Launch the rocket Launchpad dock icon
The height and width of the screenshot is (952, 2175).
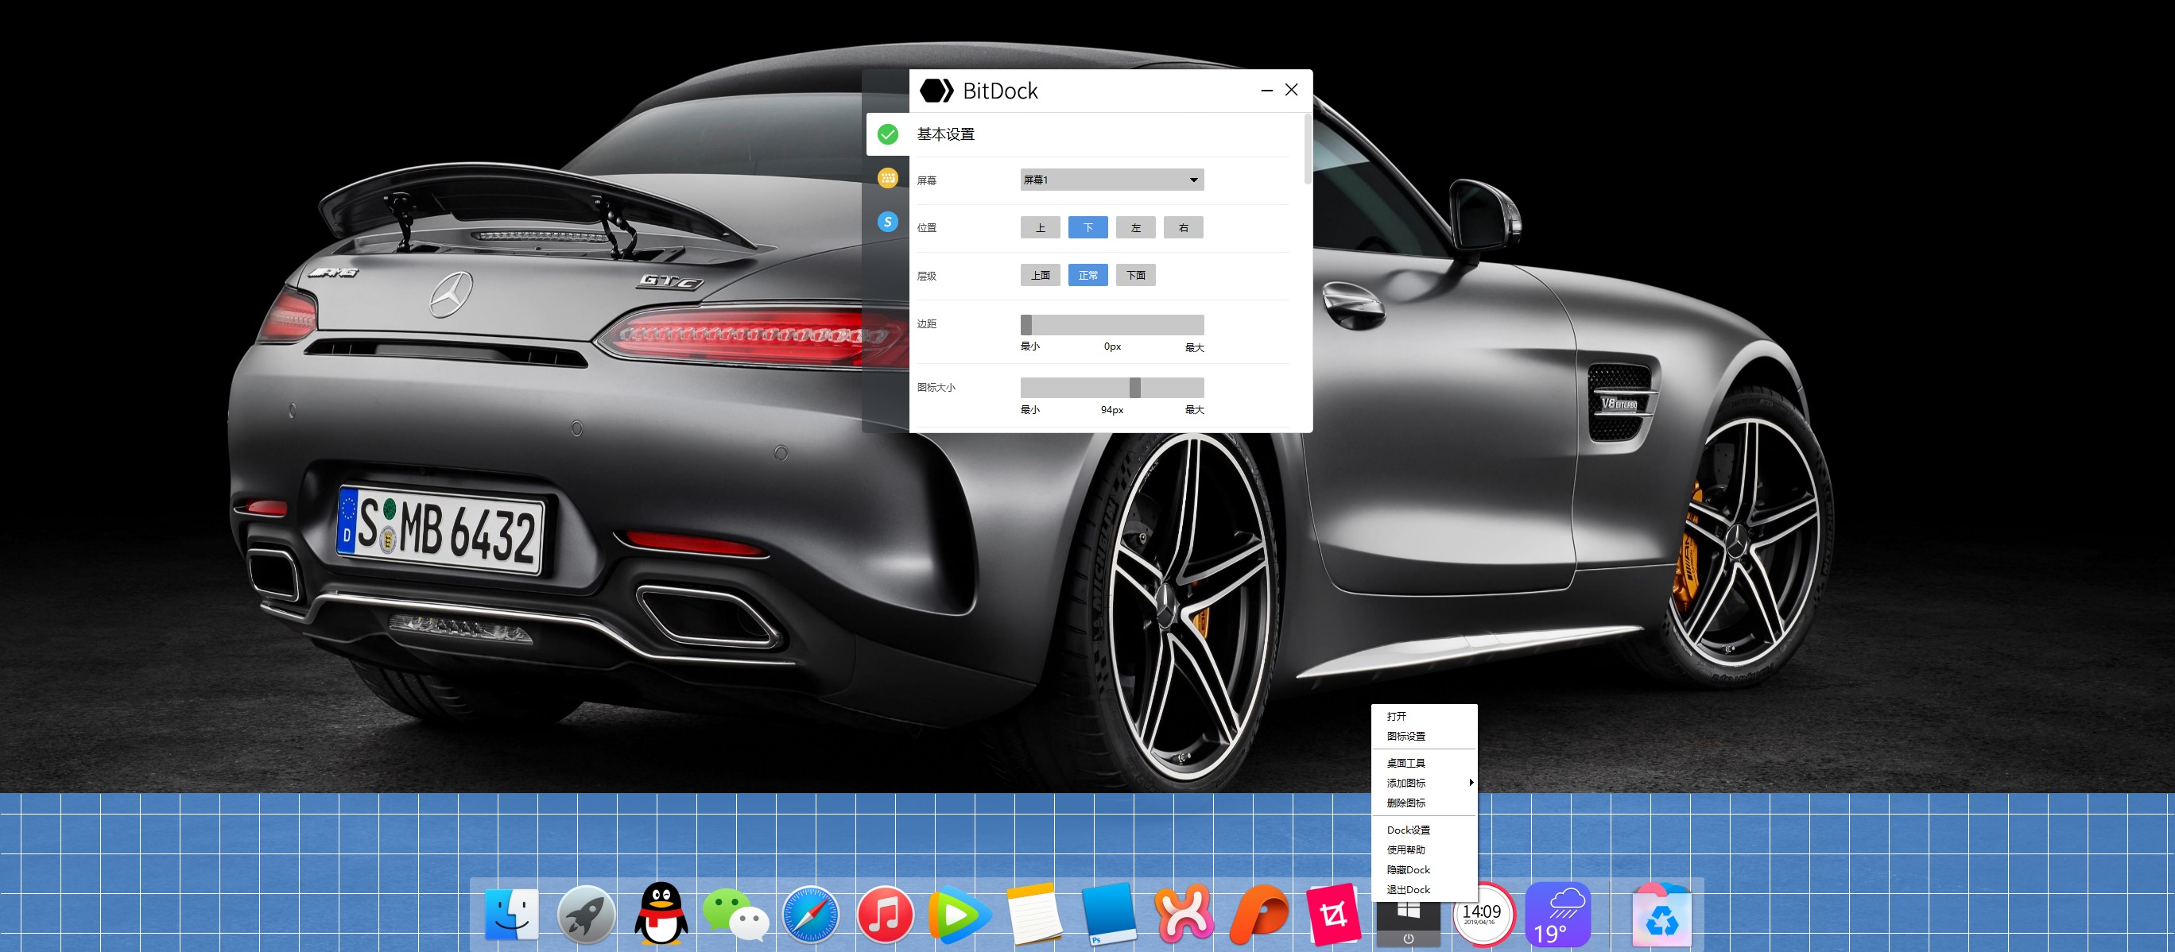click(x=585, y=914)
